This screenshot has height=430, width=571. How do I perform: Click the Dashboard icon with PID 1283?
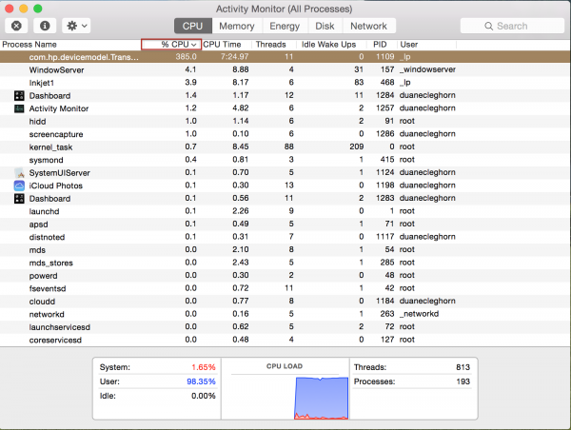19,199
